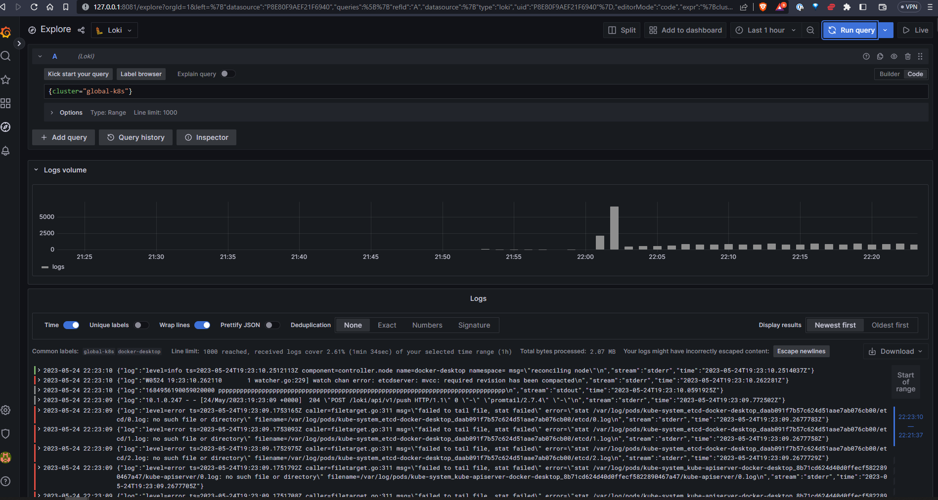This screenshot has height=500, width=938.
Task: Toggle Prettify JSON switch
Action: click(x=272, y=325)
